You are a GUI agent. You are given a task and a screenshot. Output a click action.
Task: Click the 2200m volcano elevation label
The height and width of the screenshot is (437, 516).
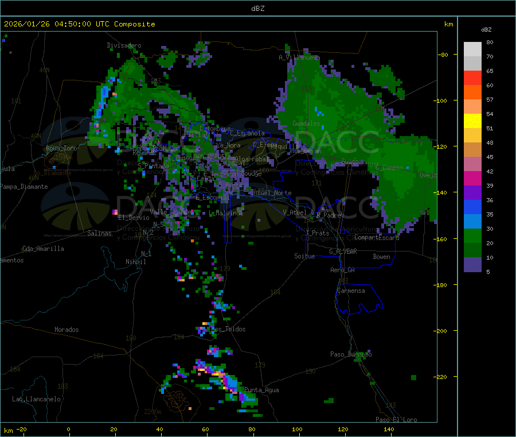click(153, 412)
